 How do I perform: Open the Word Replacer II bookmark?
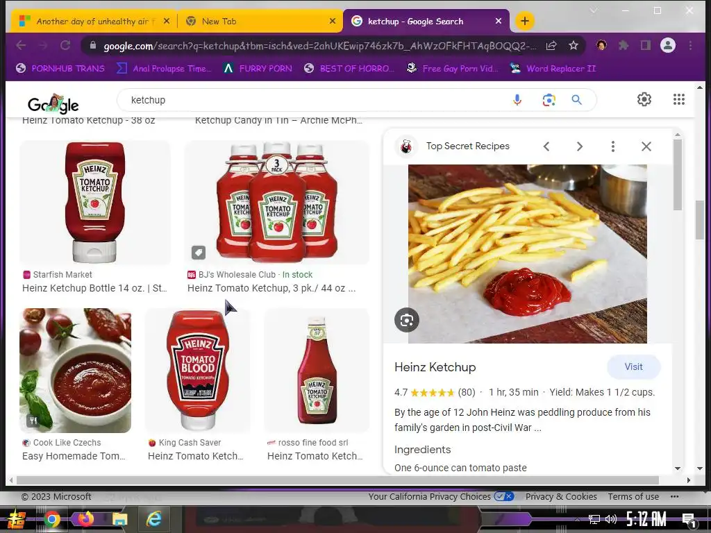tap(552, 69)
